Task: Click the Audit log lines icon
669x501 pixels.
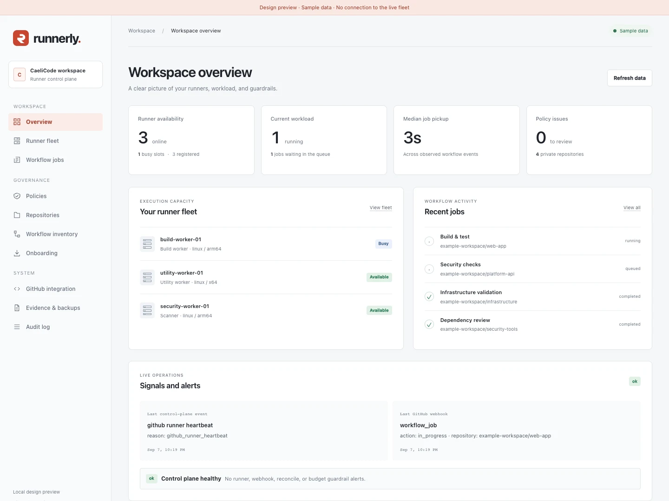Action: (17, 327)
